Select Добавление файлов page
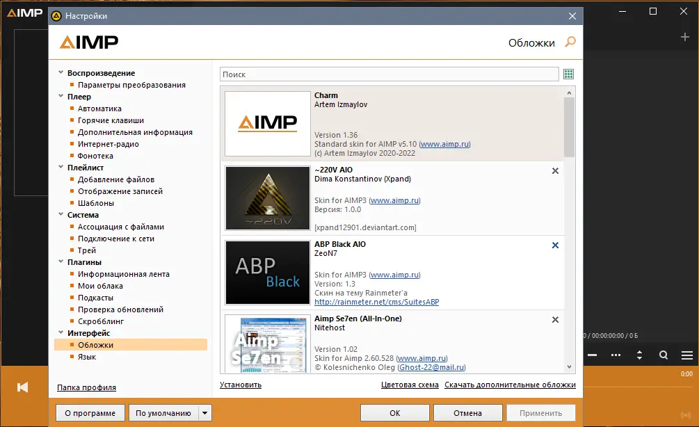Image resolution: width=699 pixels, height=427 pixels. (x=116, y=179)
